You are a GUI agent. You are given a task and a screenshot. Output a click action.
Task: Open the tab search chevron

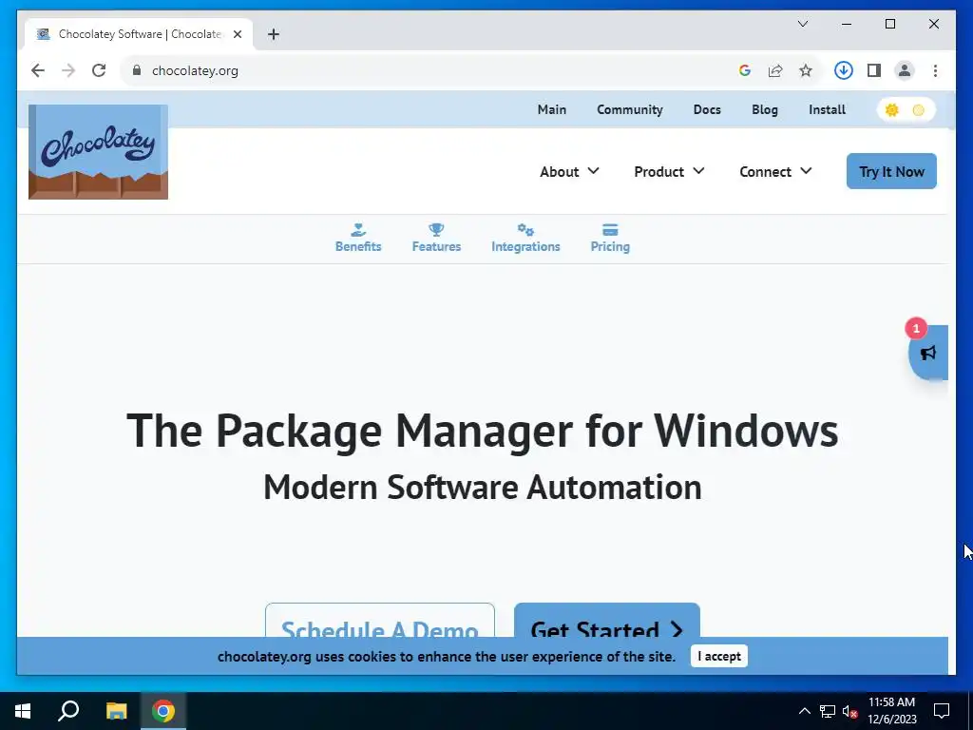[x=803, y=24]
